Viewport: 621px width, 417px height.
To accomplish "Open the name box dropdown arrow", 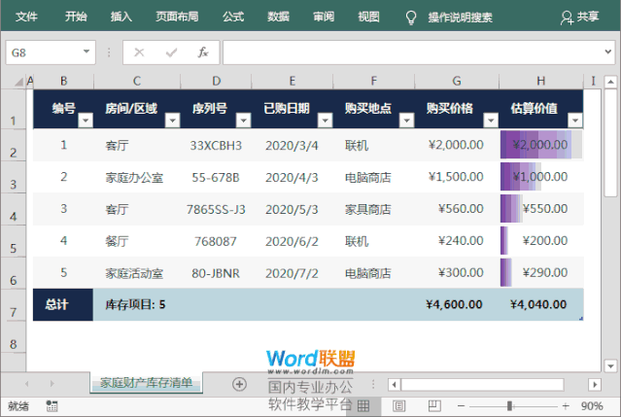I will [x=86, y=52].
